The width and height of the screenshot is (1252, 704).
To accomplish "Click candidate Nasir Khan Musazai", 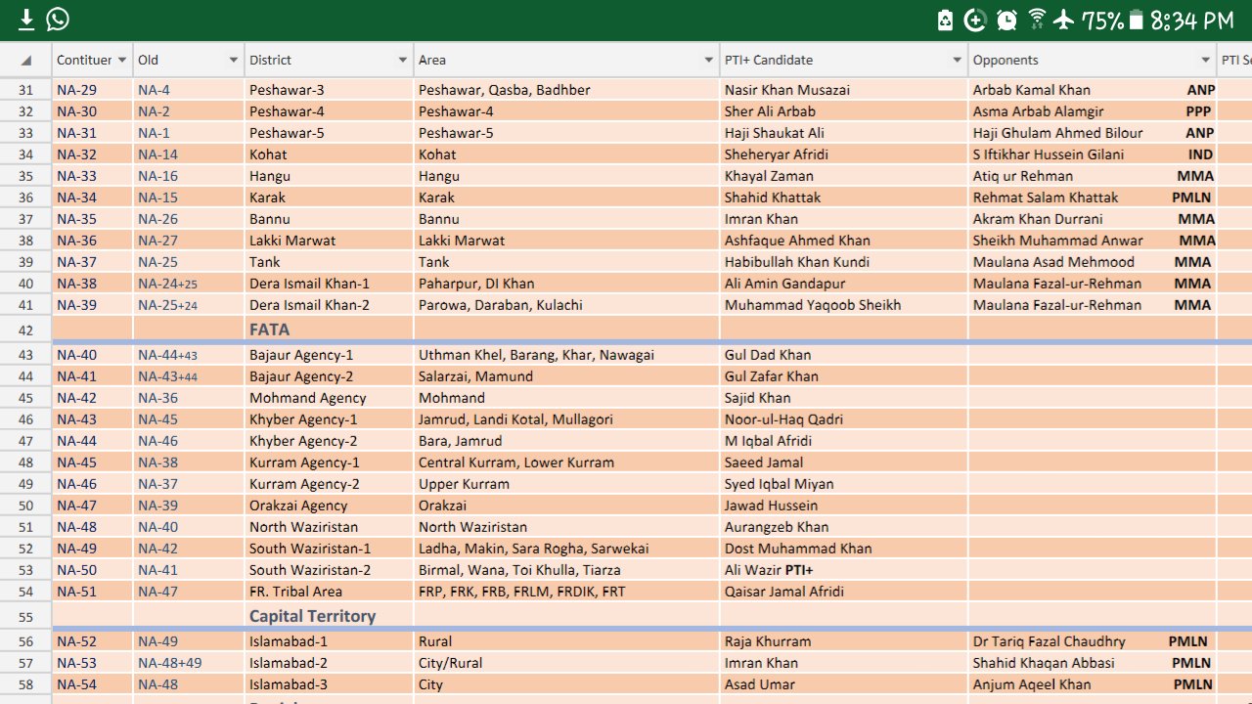I will click(x=844, y=90).
